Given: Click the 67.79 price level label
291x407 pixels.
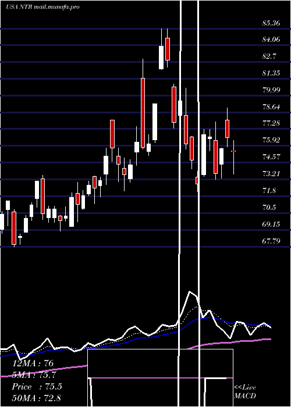Looking at the screenshot, I should pos(271,241).
